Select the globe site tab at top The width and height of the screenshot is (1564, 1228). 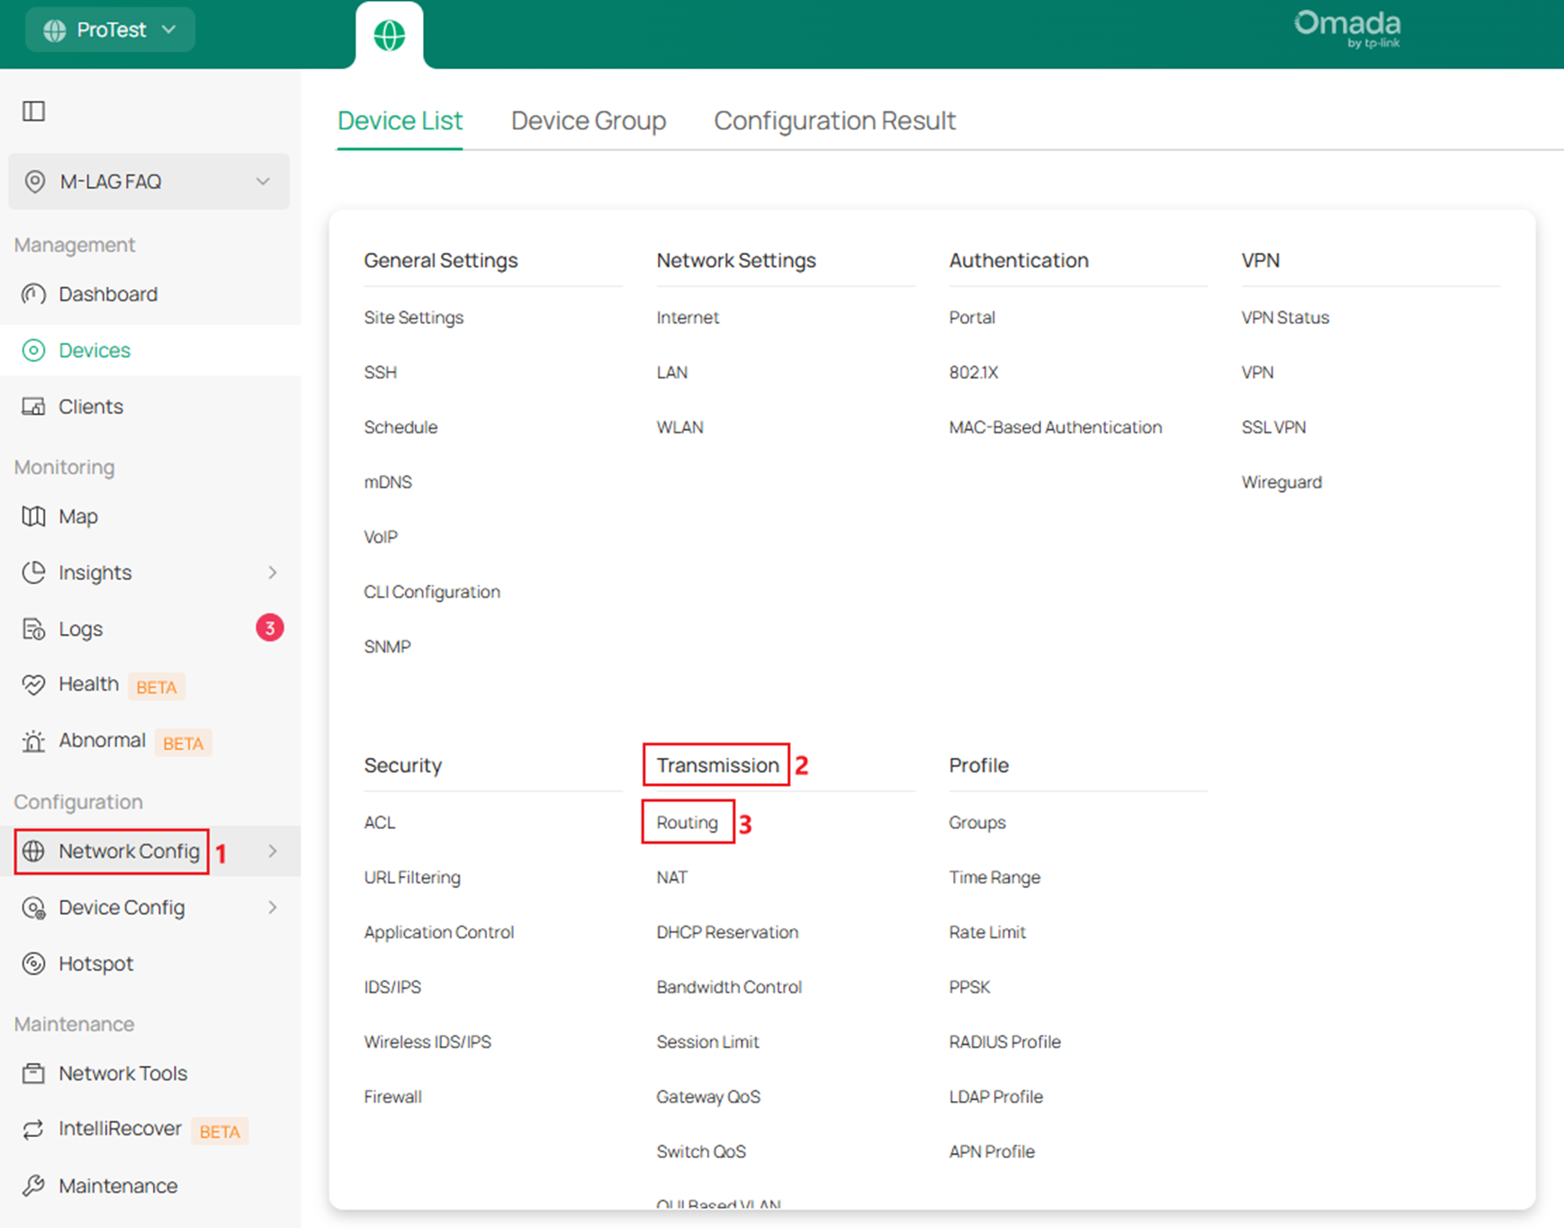[390, 36]
